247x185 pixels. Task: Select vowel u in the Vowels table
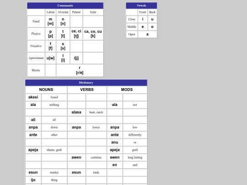152,19
